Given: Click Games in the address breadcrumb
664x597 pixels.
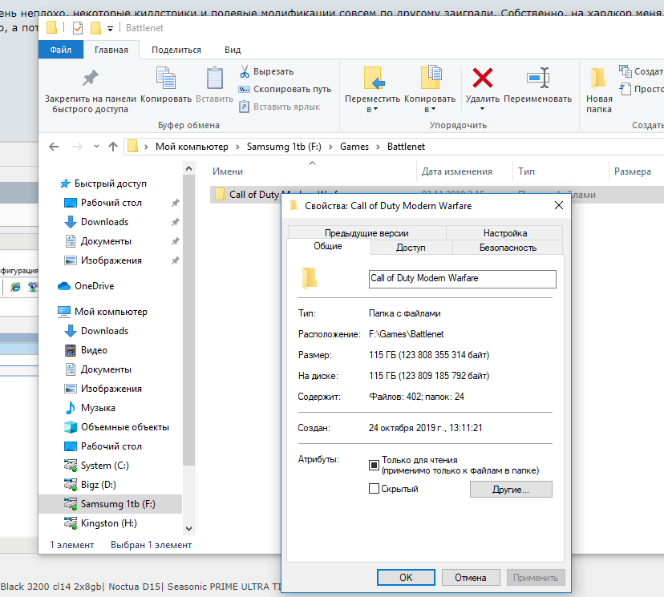Looking at the screenshot, I should click(354, 147).
